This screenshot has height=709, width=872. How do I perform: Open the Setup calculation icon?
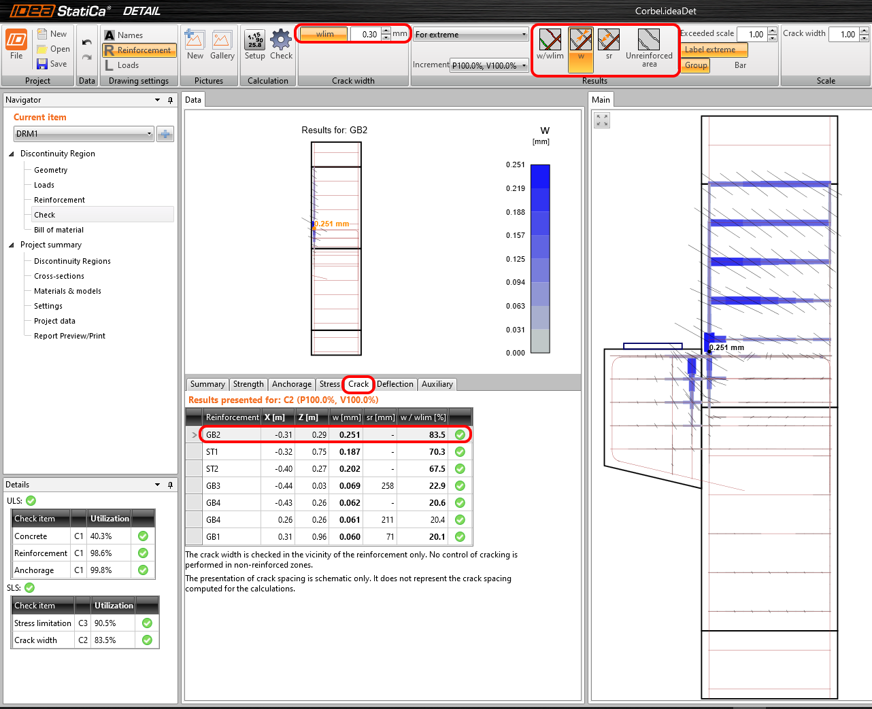[255, 41]
